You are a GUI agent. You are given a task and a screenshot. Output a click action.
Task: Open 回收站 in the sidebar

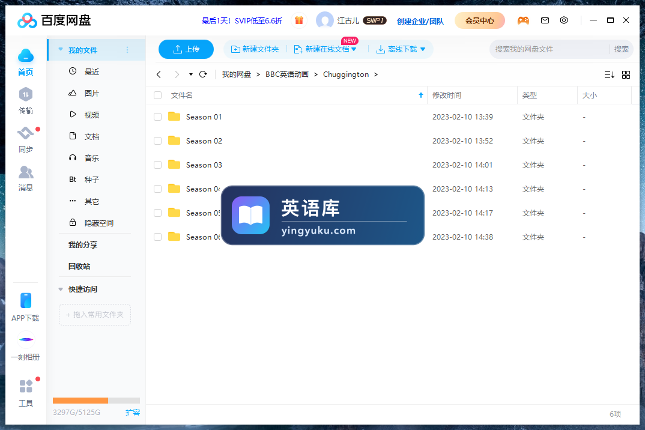tap(79, 266)
